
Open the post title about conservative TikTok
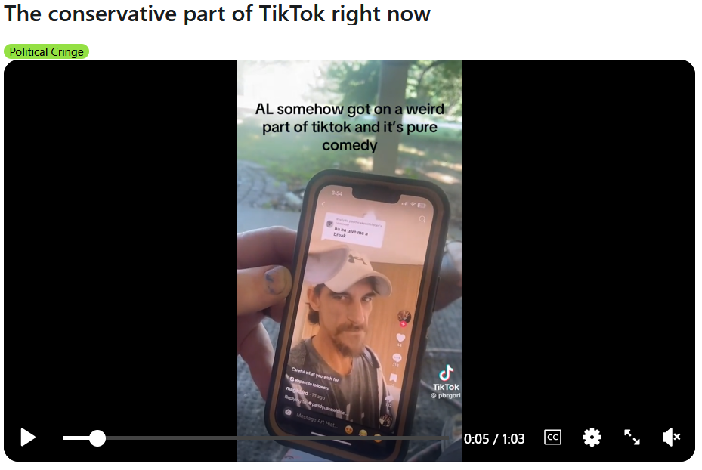tap(217, 14)
